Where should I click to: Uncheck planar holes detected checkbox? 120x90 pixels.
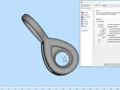point(101,33)
